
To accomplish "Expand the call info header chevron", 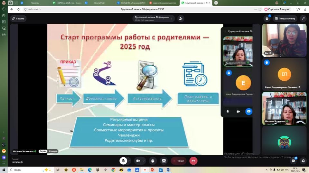I will pos(171,19).
